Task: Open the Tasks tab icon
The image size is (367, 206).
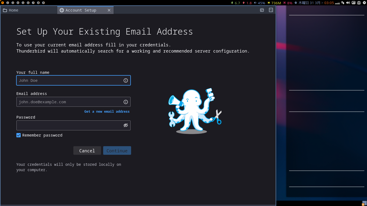Action: 271,10
